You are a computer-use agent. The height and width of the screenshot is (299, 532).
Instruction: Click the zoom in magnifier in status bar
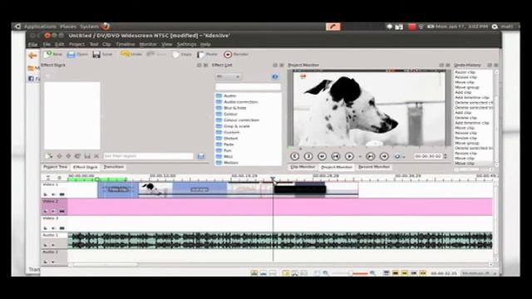pyautogui.click(x=372, y=273)
